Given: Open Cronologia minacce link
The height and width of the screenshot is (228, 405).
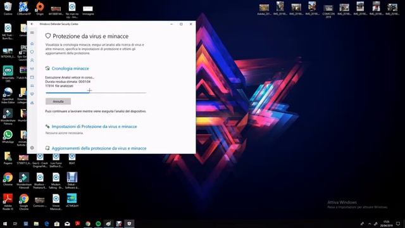Looking at the screenshot, I should 70,68.
